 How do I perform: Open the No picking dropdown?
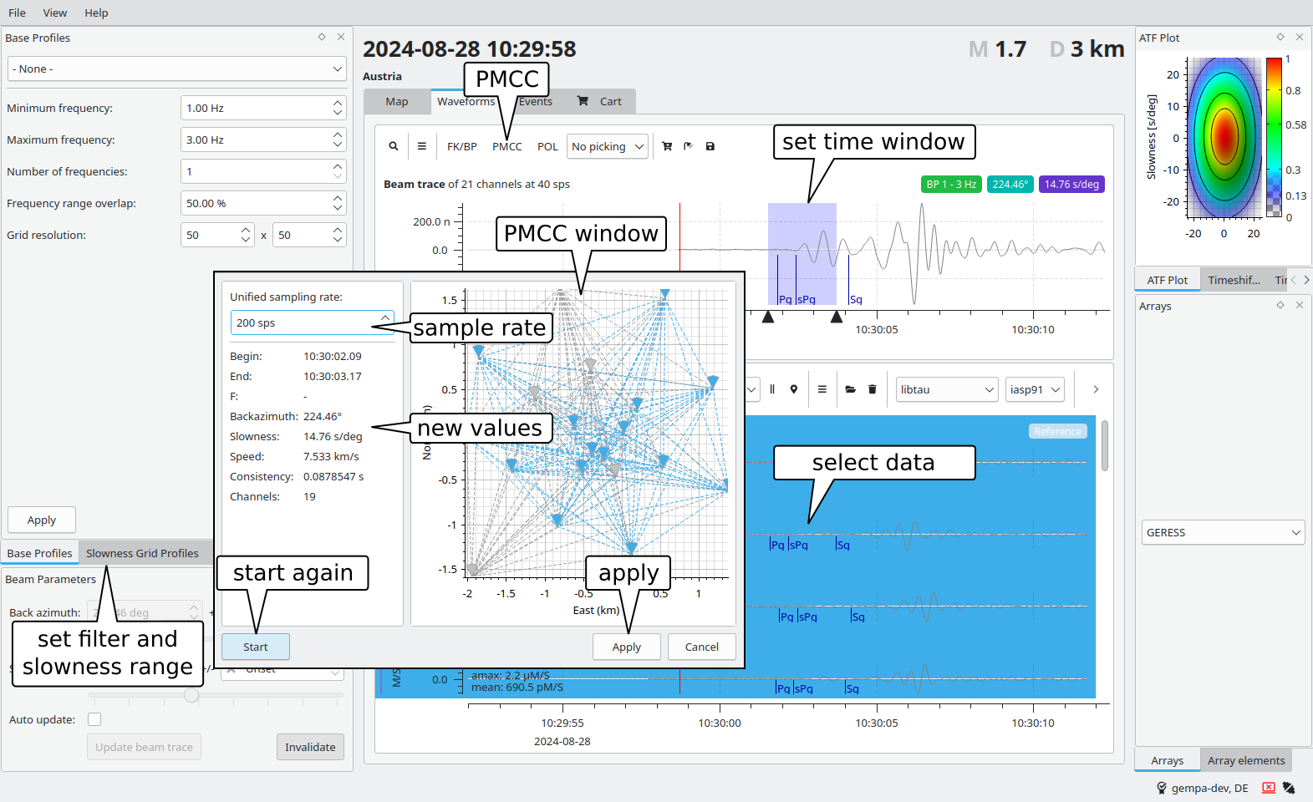coord(608,146)
